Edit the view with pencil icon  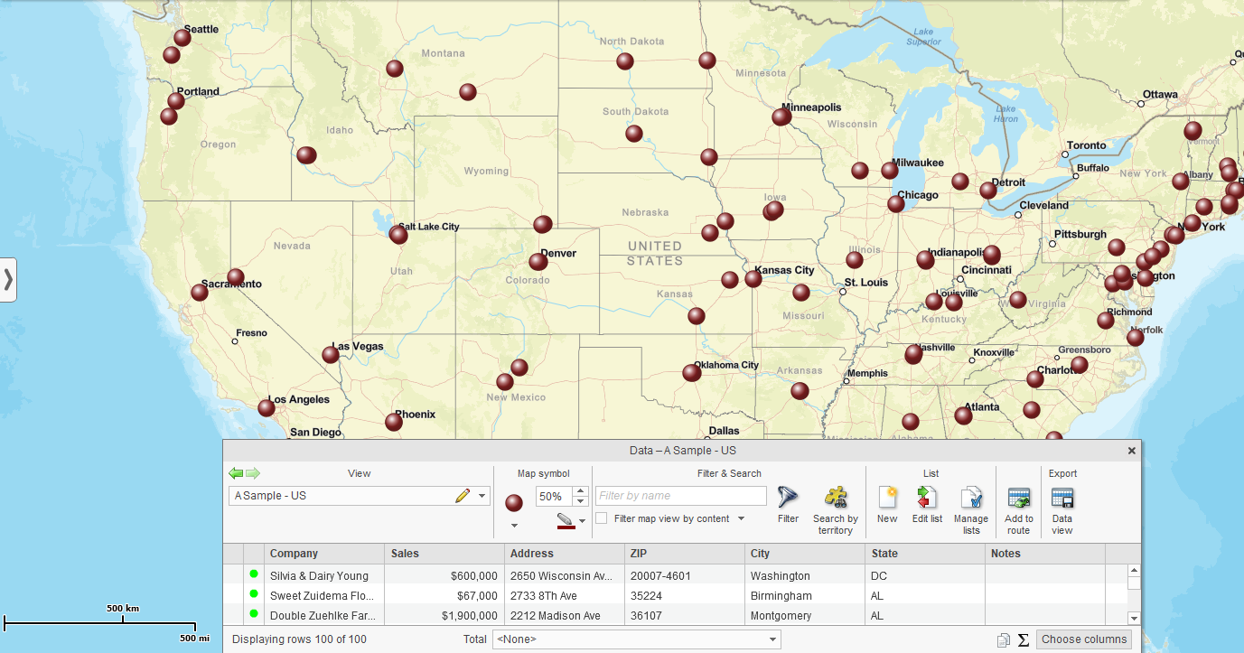[x=463, y=495]
